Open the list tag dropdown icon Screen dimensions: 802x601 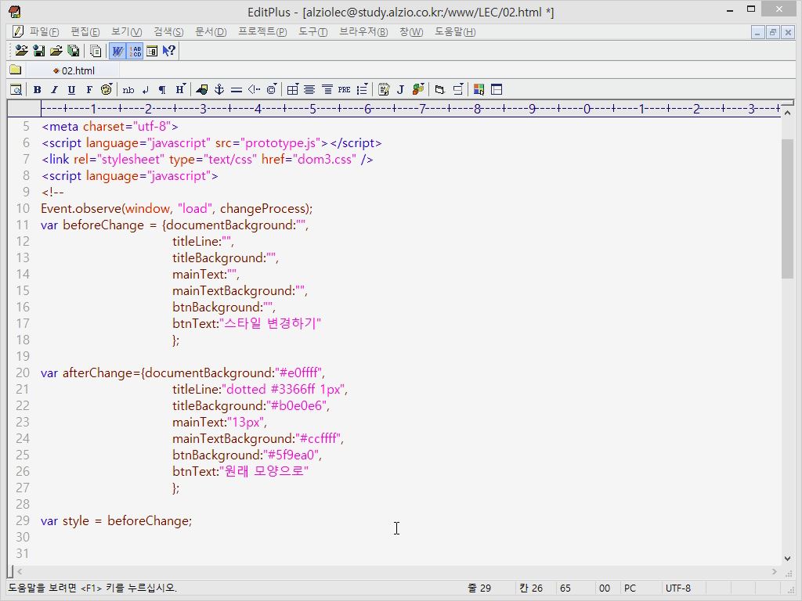(362, 90)
